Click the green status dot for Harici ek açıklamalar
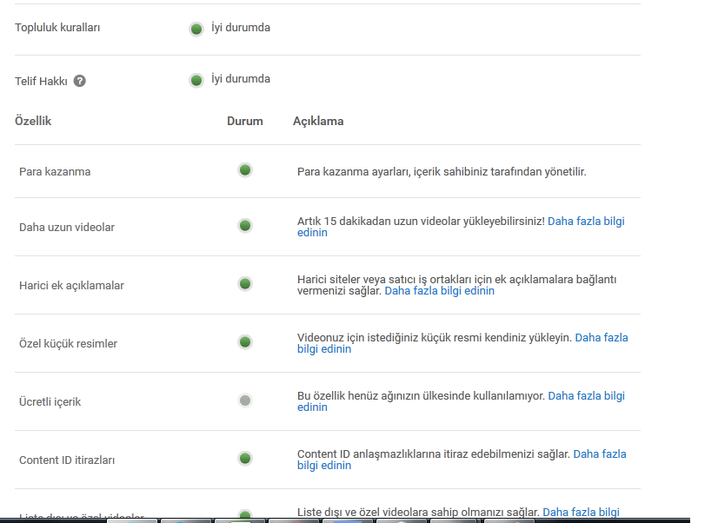This screenshot has height=523, width=718. (x=245, y=284)
